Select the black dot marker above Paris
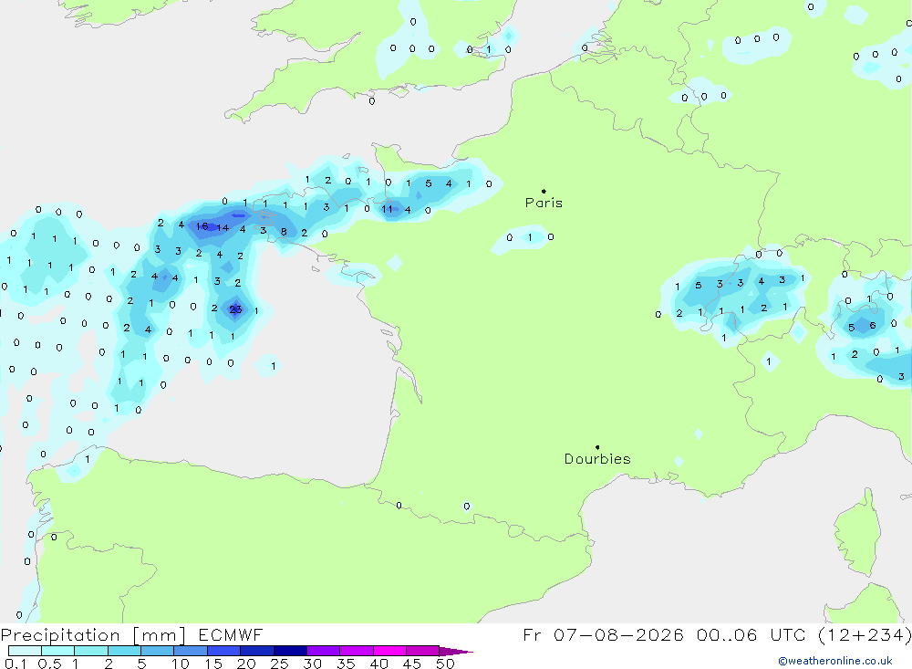Viewport: 912px width, 669px height. point(544,191)
